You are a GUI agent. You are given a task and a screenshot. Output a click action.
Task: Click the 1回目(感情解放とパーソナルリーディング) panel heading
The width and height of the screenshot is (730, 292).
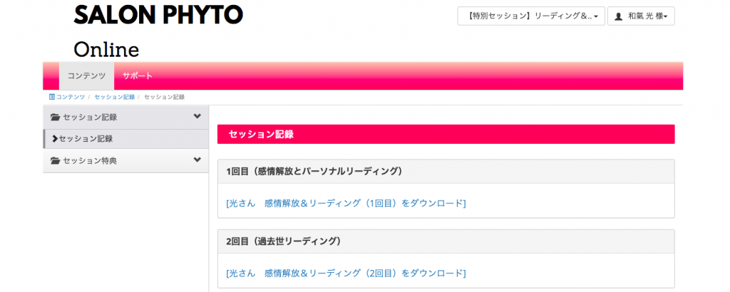click(x=446, y=172)
